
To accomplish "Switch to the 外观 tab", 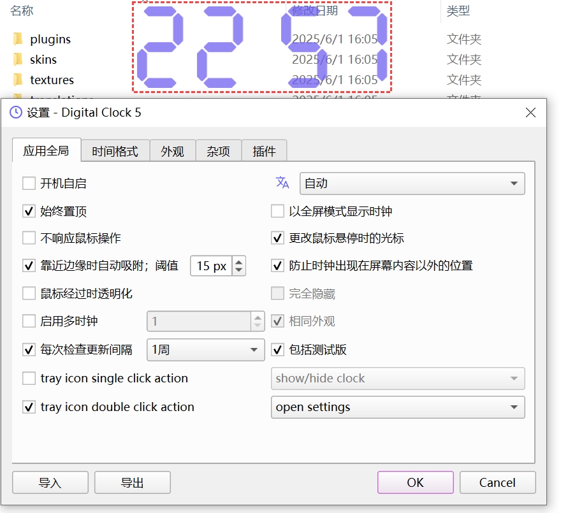I will pyautogui.click(x=172, y=150).
